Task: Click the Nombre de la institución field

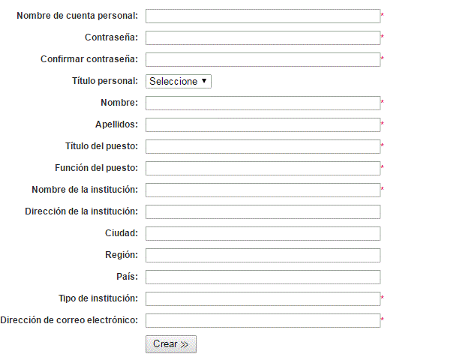Action: (x=263, y=190)
